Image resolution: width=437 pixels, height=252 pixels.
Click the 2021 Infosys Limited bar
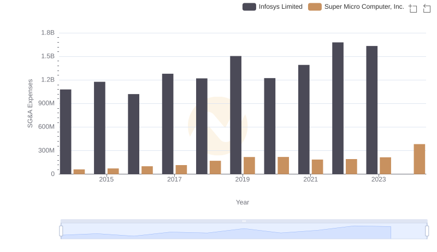pos(304,120)
